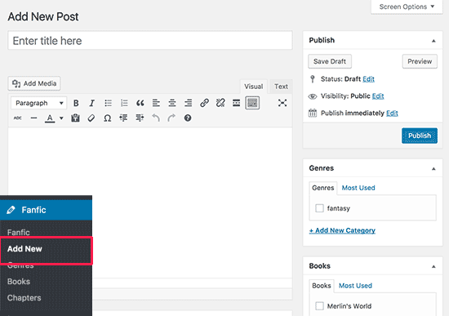The image size is (449, 316).
Task: Check the Merlin's World book checkbox
Action: 319,305
